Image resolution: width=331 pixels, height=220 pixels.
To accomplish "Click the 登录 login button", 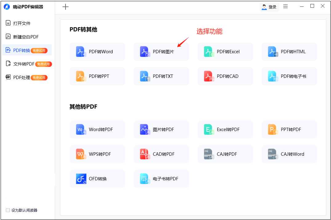I will coord(269,7).
